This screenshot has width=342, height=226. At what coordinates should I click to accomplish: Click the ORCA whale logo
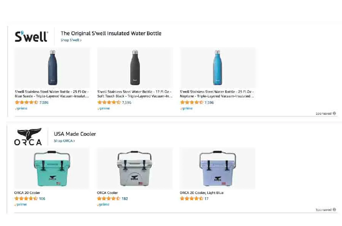[28, 137]
